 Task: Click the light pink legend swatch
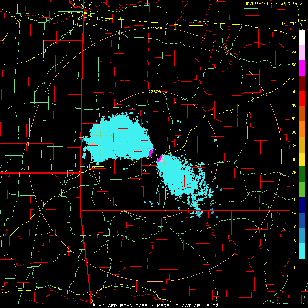(x=302, y=53)
